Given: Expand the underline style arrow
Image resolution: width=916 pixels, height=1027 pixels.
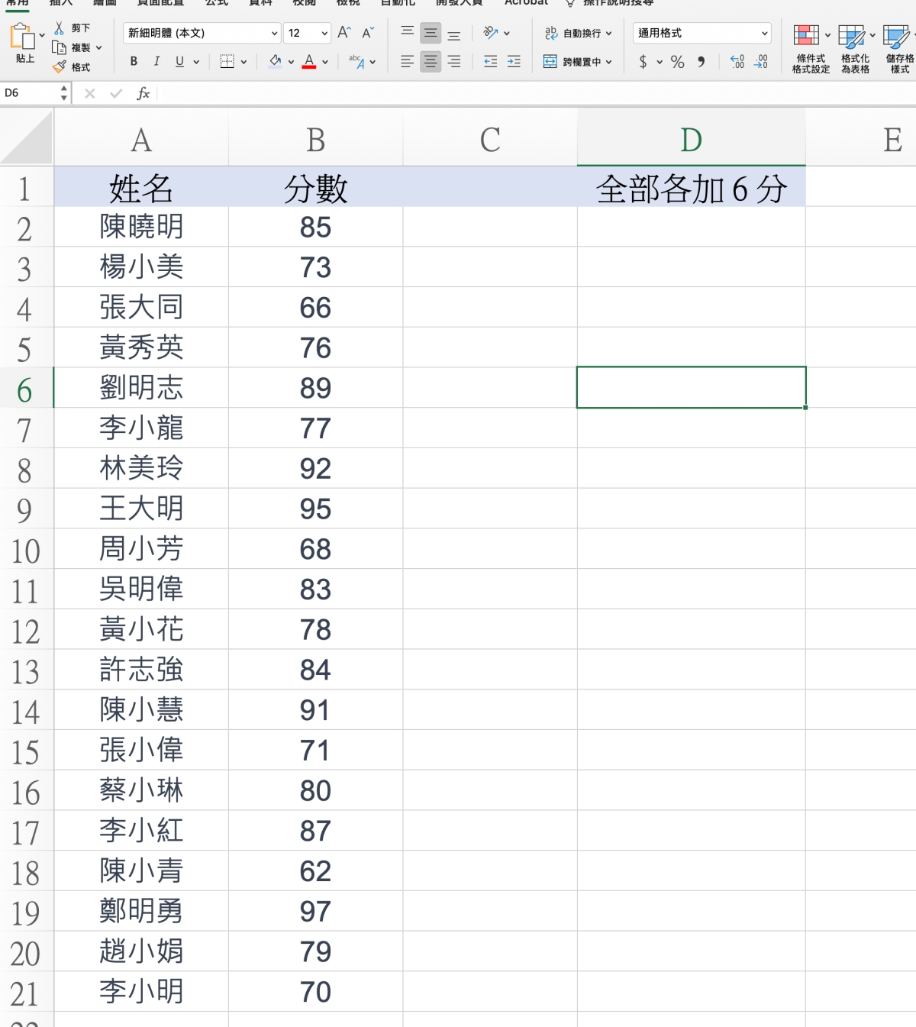Looking at the screenshot, I should click(x=196, y=62).
